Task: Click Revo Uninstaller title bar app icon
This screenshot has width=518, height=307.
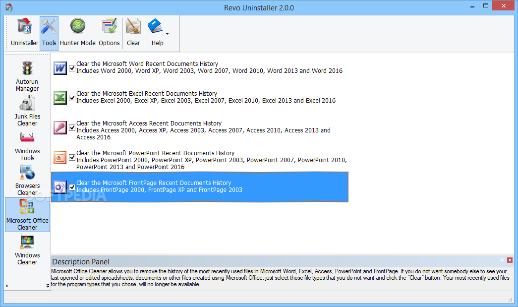Action: click(x=9, y=7)
